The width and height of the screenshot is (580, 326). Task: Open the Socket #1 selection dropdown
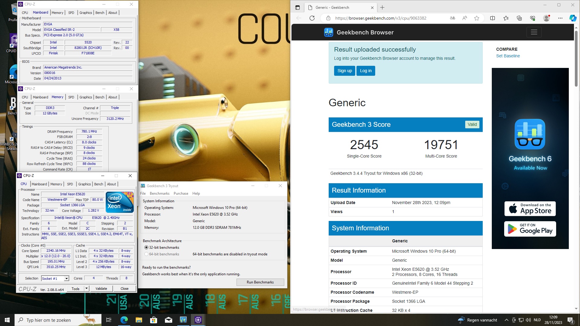[x=55, y=278]
